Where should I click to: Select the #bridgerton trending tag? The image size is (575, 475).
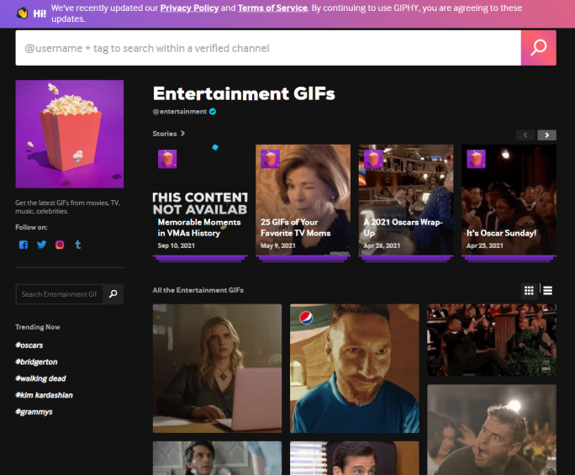[x=36, y=362]
